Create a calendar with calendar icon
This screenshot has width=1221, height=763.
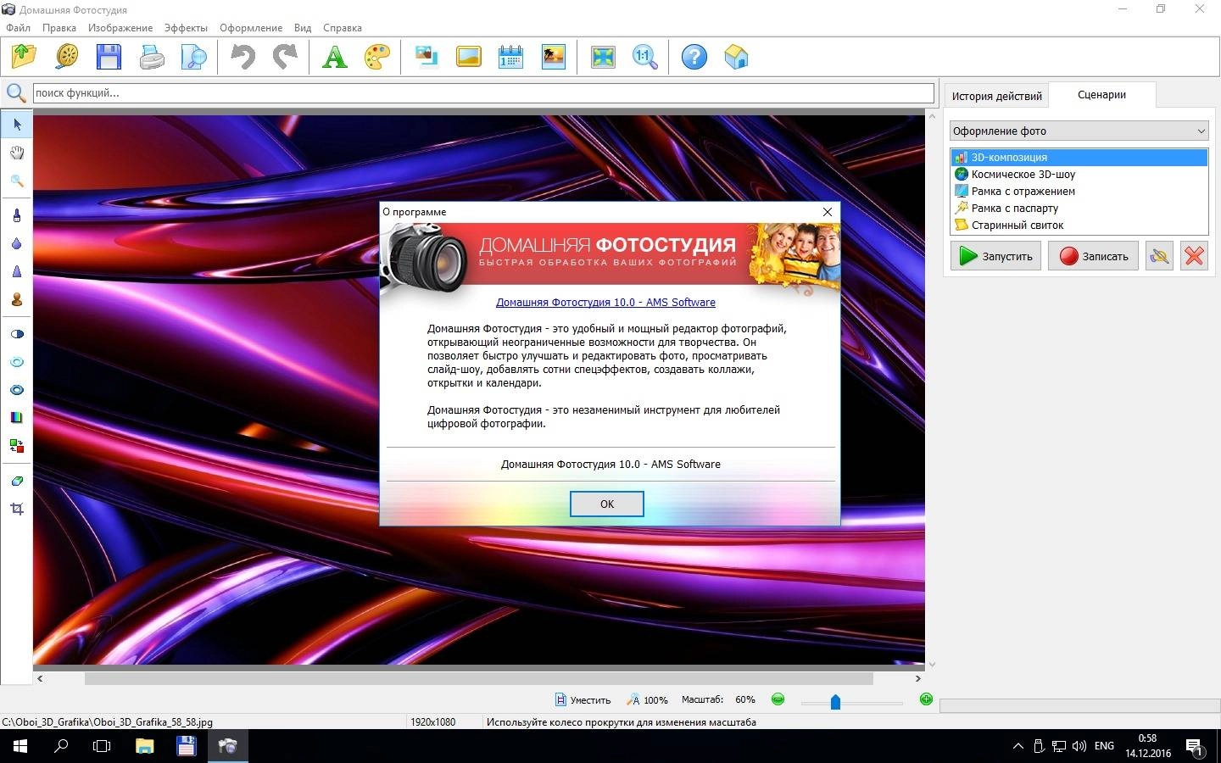click(x=510, y=57)
